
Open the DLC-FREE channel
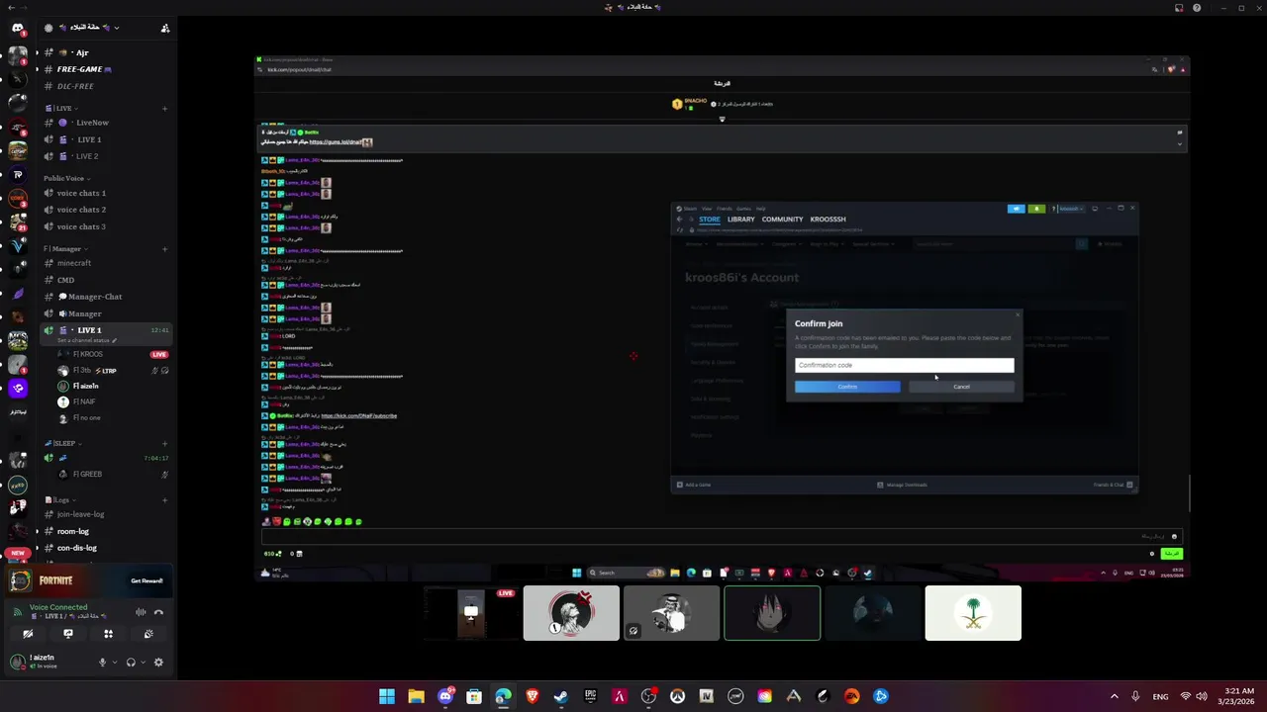104,86
